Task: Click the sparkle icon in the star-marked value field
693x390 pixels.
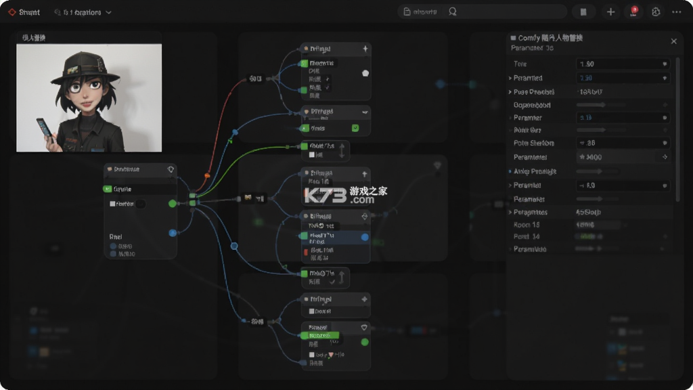Action: point(665,157)
